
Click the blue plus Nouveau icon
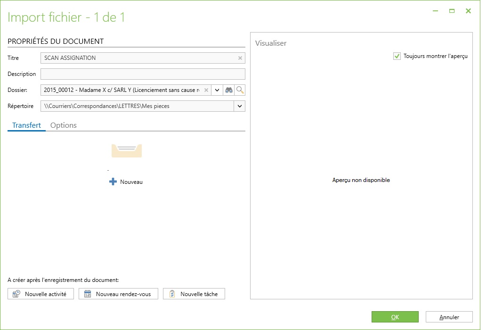[x=113, y=181]
